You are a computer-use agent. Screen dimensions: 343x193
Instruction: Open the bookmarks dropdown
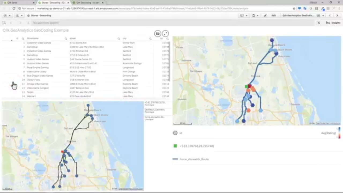pyautogui.click(x=255, y=16)
